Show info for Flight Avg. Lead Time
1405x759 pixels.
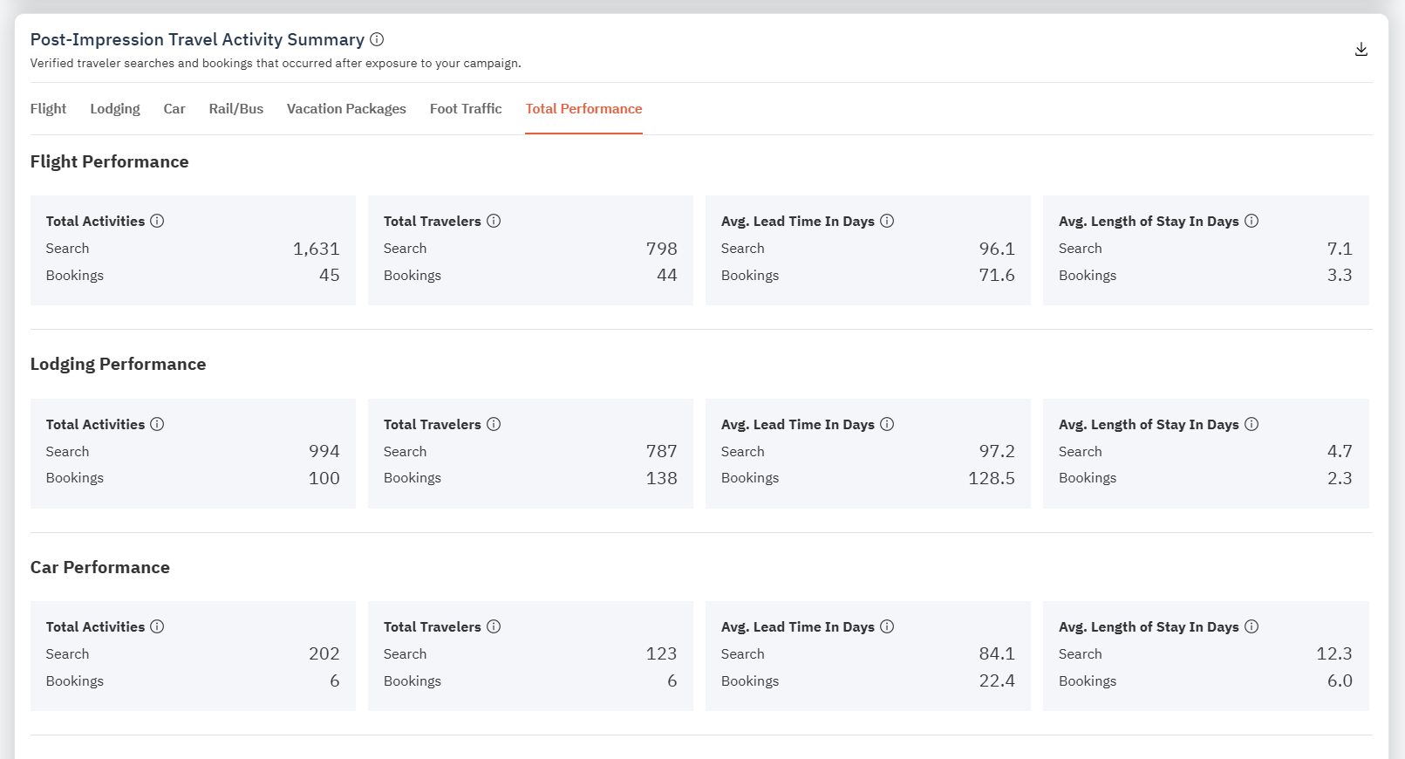887,222
